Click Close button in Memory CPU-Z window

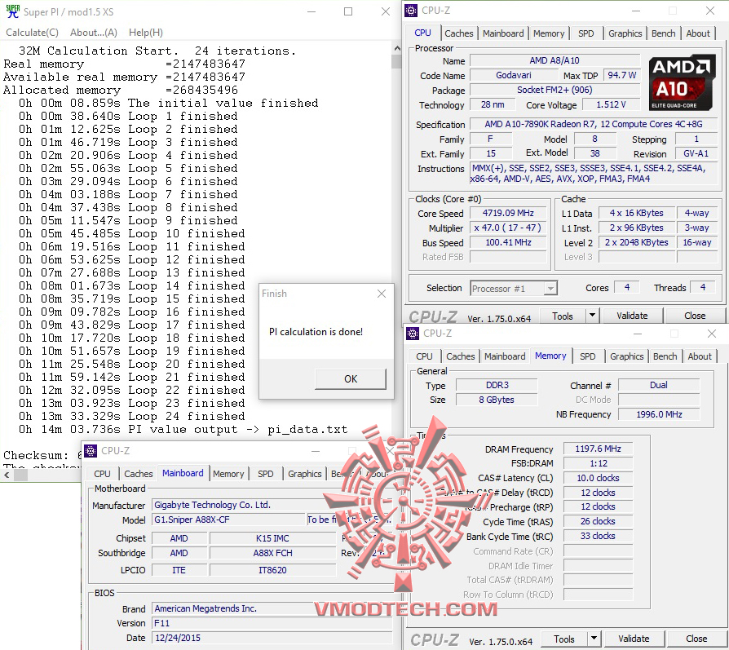[696, 639]
